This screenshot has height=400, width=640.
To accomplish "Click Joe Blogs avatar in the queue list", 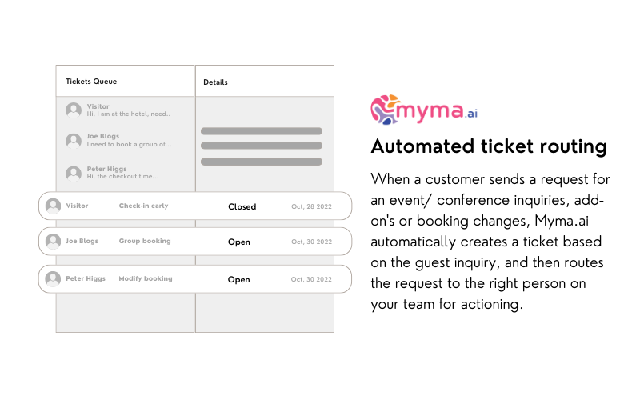I will point(74,141).
